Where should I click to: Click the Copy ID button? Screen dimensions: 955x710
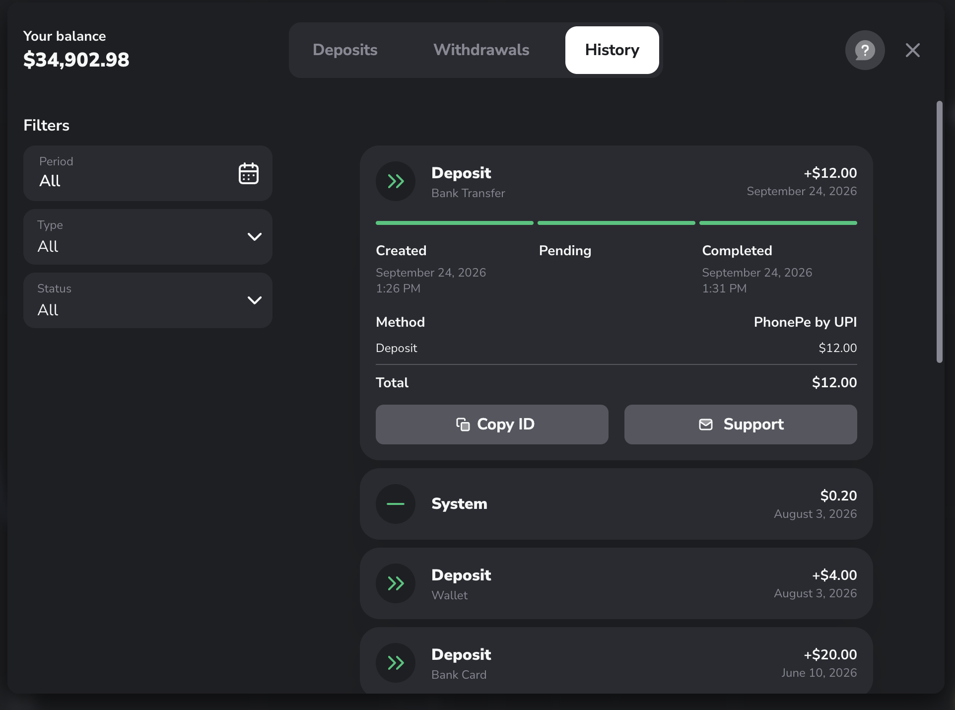coord(492,425)
